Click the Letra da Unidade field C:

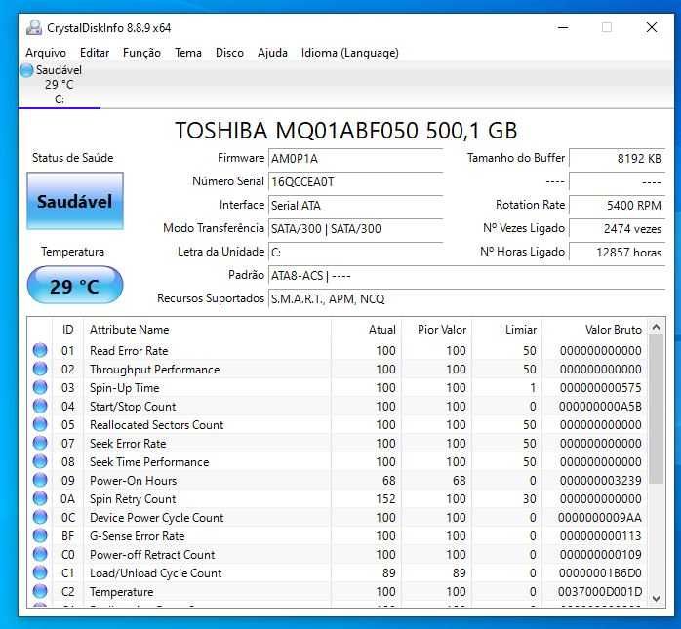[x=356, y=253]
